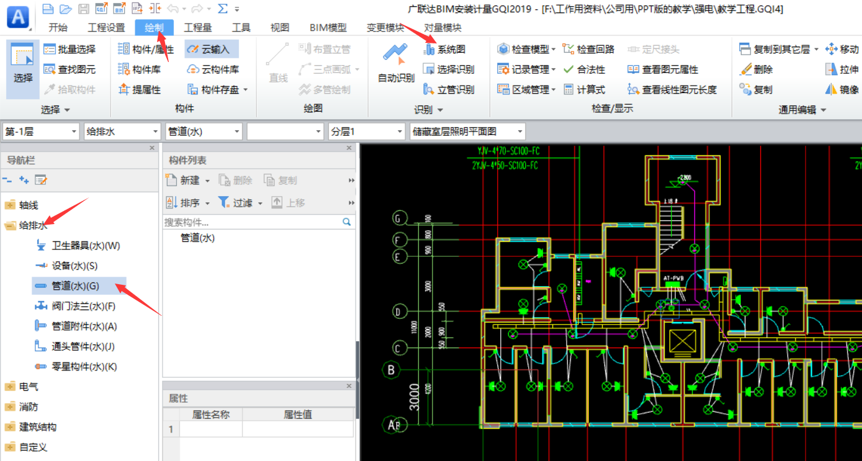
Task: Switch to the 变更模块 ribbon tab
Action: coord(385,27)
